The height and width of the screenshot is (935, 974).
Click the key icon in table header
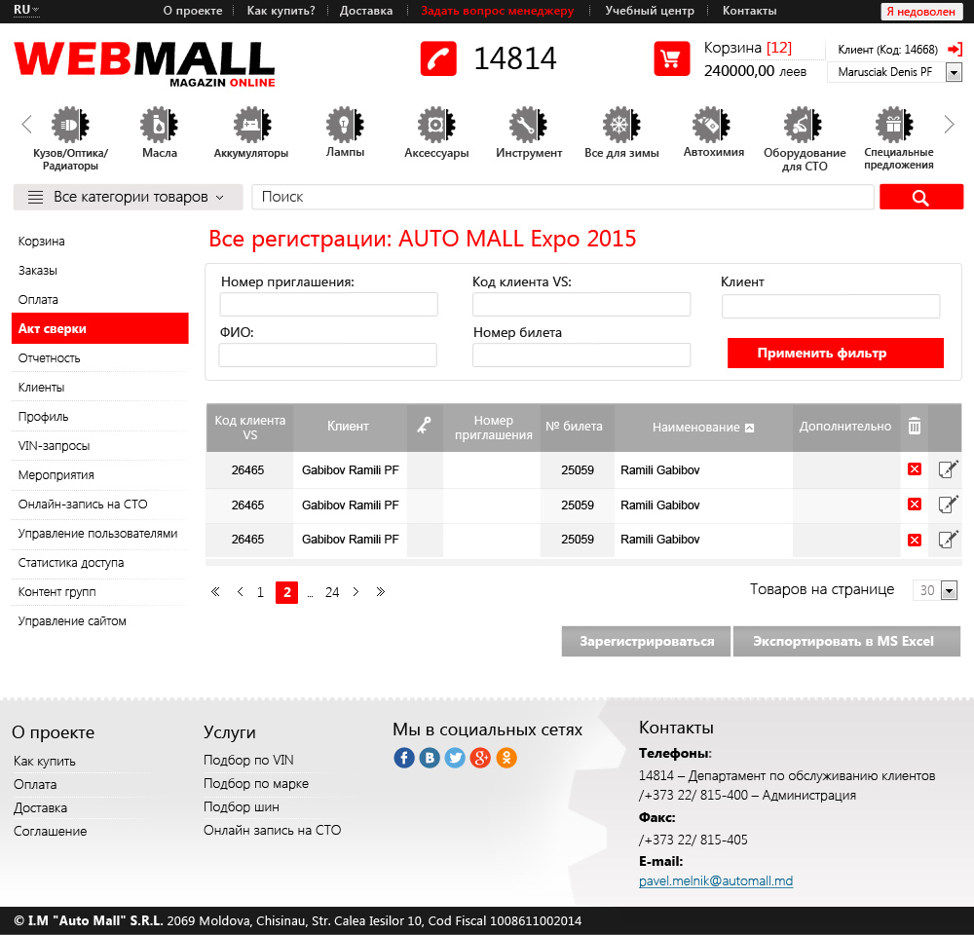pyautogui.click(x=424, y=427)
